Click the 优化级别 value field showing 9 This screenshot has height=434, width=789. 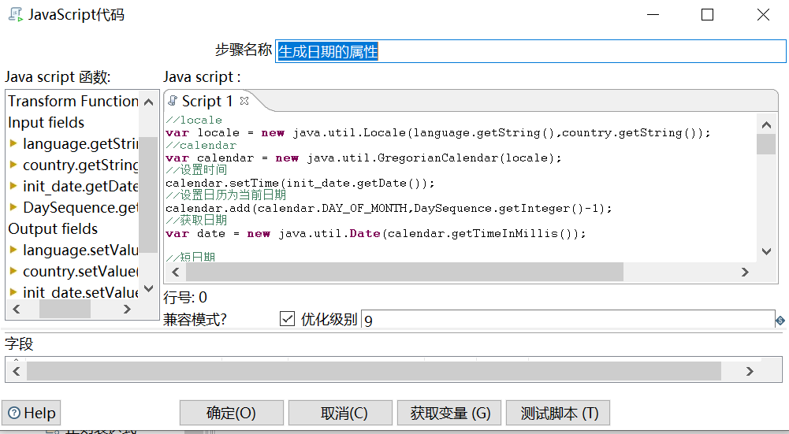point(568,321)
